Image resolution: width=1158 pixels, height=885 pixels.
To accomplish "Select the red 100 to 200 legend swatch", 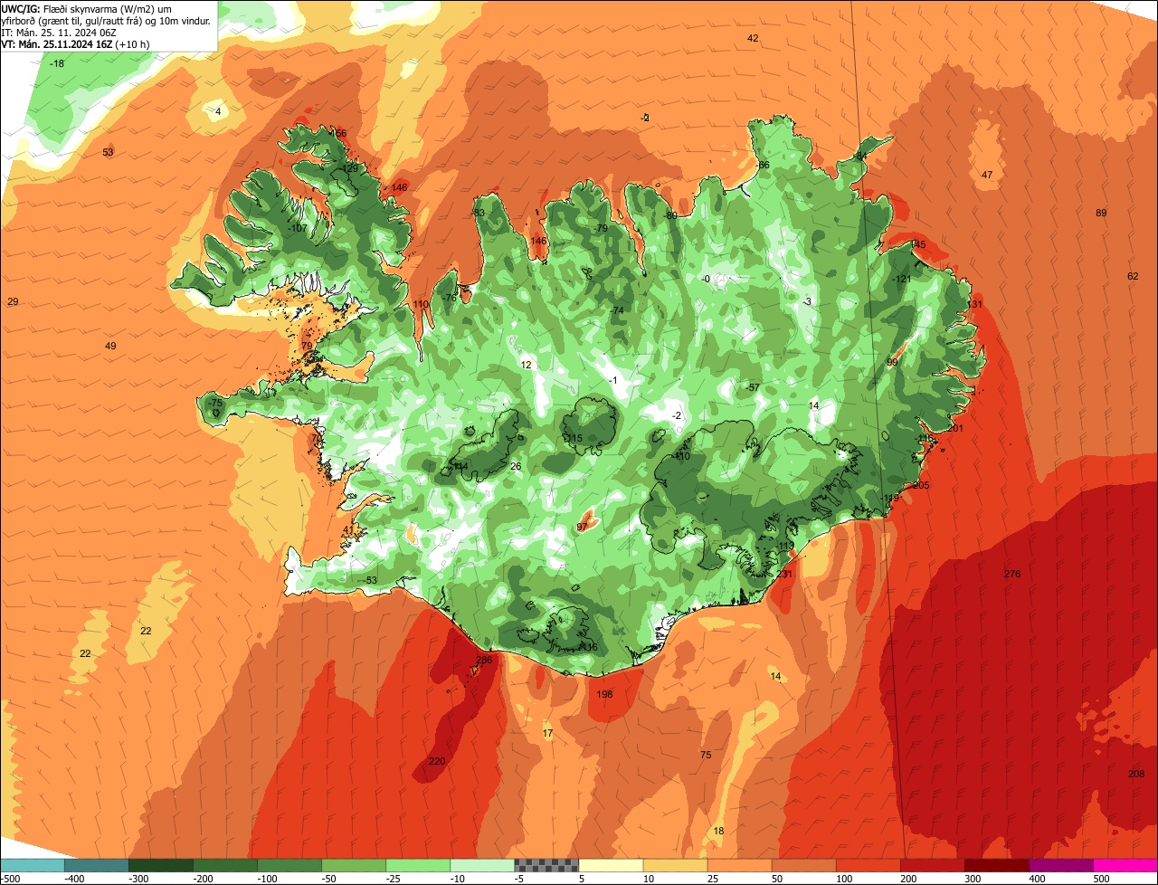I will click(868, 865).
